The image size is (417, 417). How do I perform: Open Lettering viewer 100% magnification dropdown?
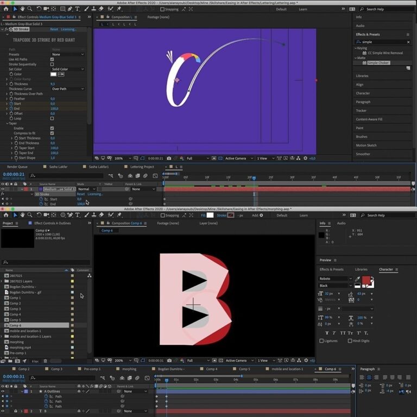[123, 158]
